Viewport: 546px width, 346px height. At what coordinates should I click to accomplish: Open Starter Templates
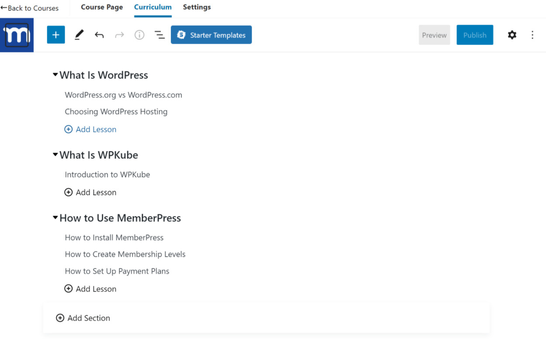(x=211, y=35)
